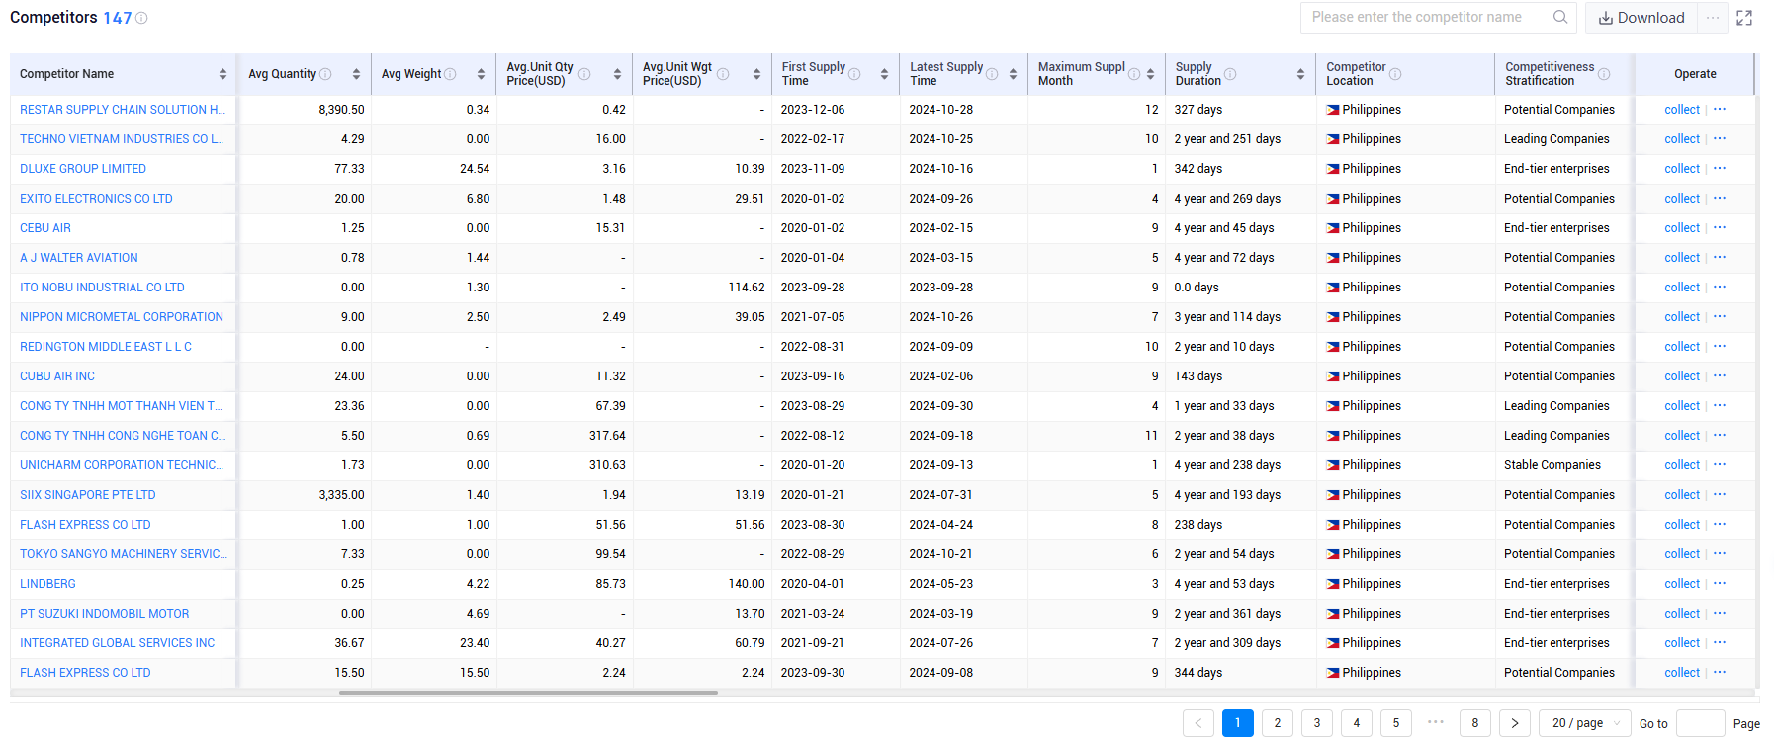Open CONG TY TNHH MOT THANH VIEN link
The width and height of the screenshot is (1774, 745).
point(121,406)
